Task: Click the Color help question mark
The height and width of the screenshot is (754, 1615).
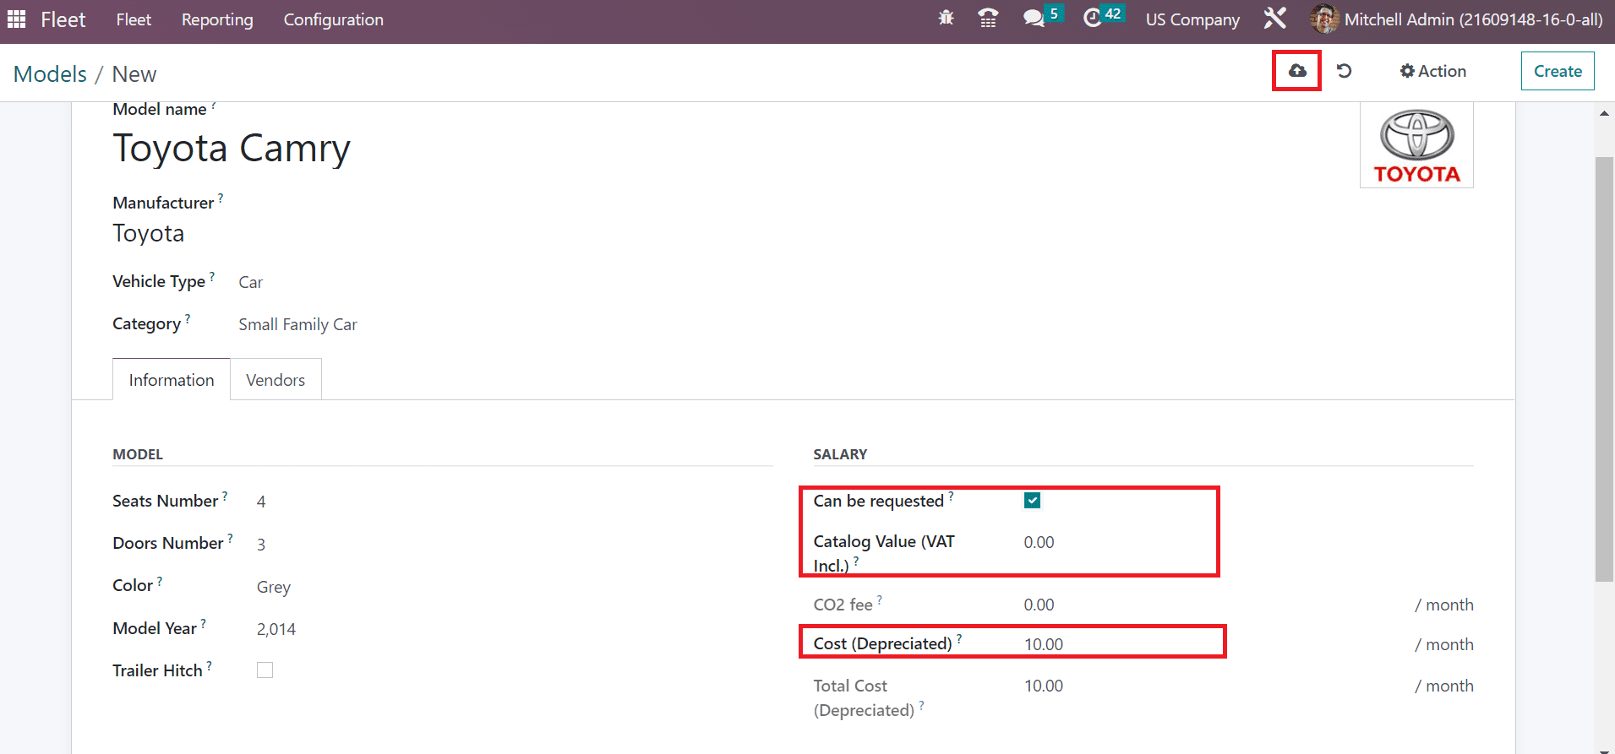Action: (x=160, y=580)
